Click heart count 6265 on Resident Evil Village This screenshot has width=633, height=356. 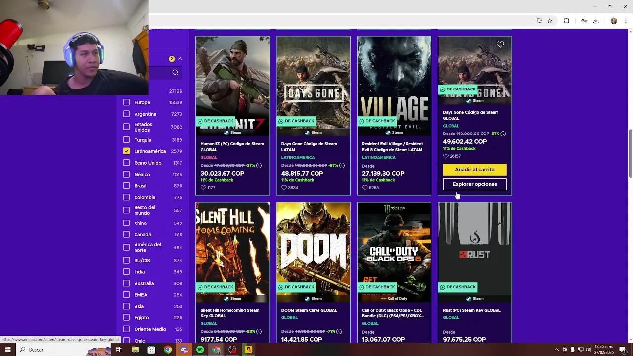pos(370,188)
